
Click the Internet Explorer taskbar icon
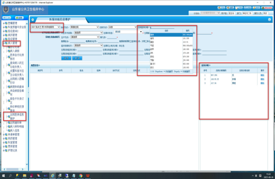(53, 175)
